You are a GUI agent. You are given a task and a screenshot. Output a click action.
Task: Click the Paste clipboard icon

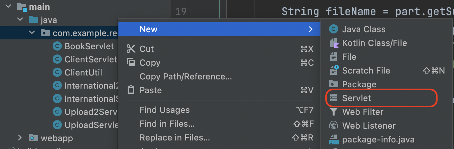(x=131, y=90)
